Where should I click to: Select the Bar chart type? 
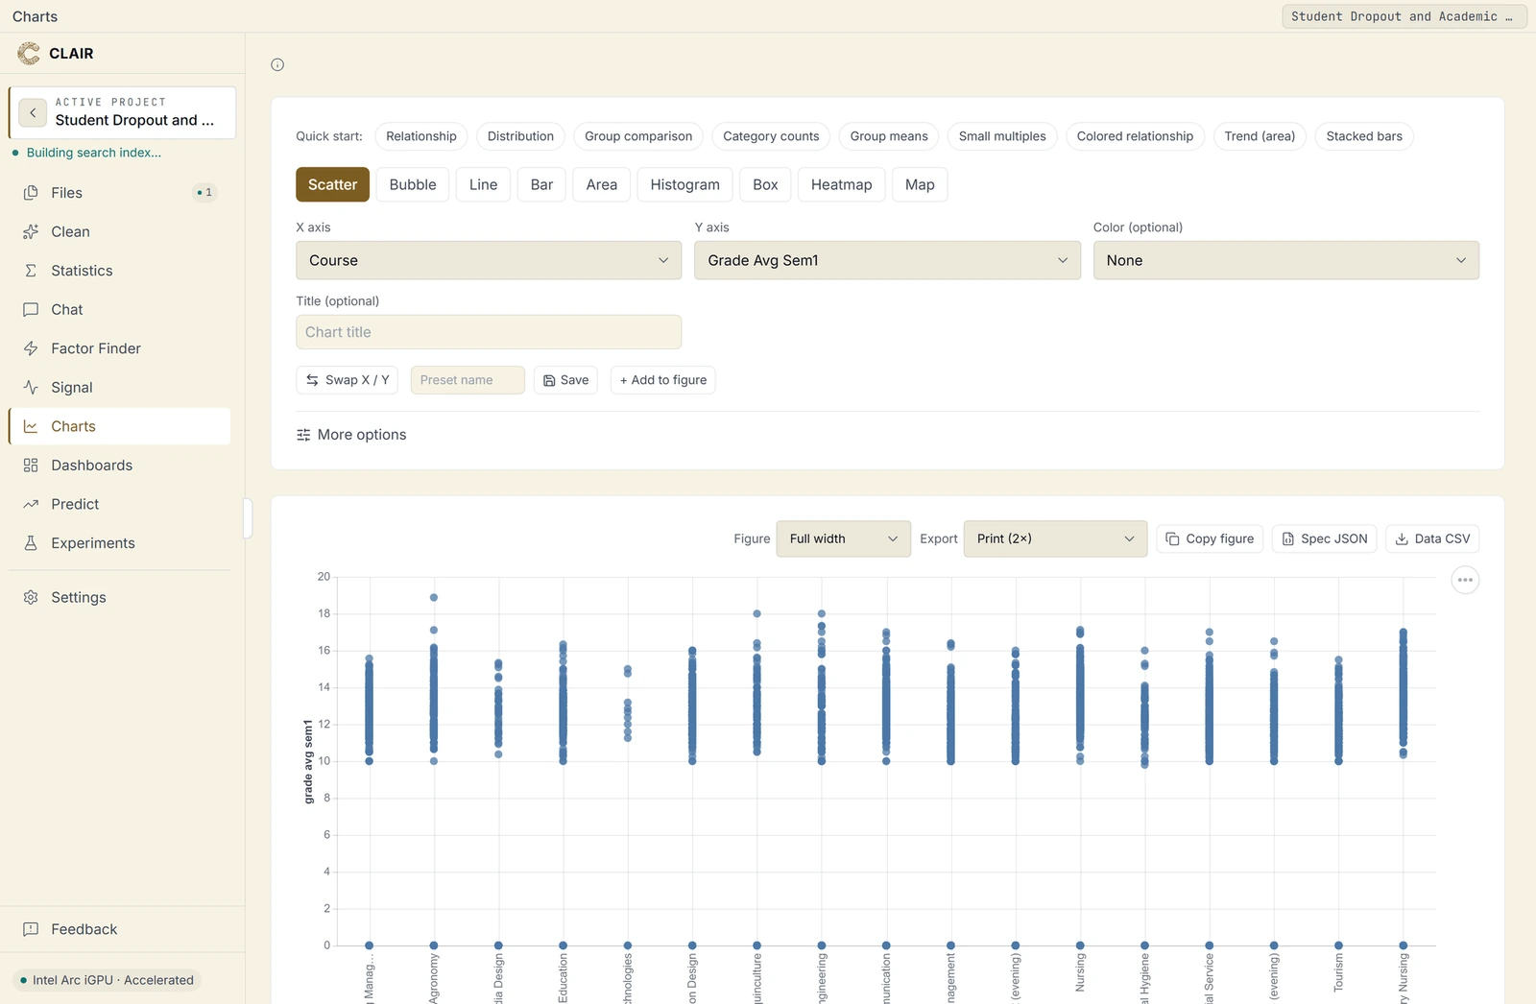tap(541, 184)
